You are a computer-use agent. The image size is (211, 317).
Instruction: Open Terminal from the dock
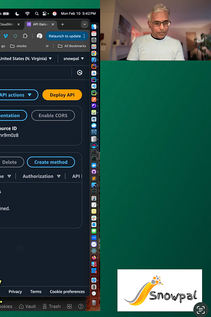coord(94,152)
